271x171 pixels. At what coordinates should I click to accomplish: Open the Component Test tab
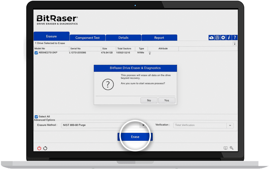click(x=87, y=37)
